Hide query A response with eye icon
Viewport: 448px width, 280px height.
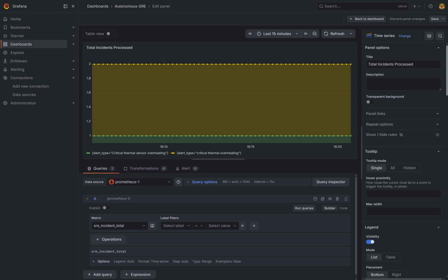[330, 199]
